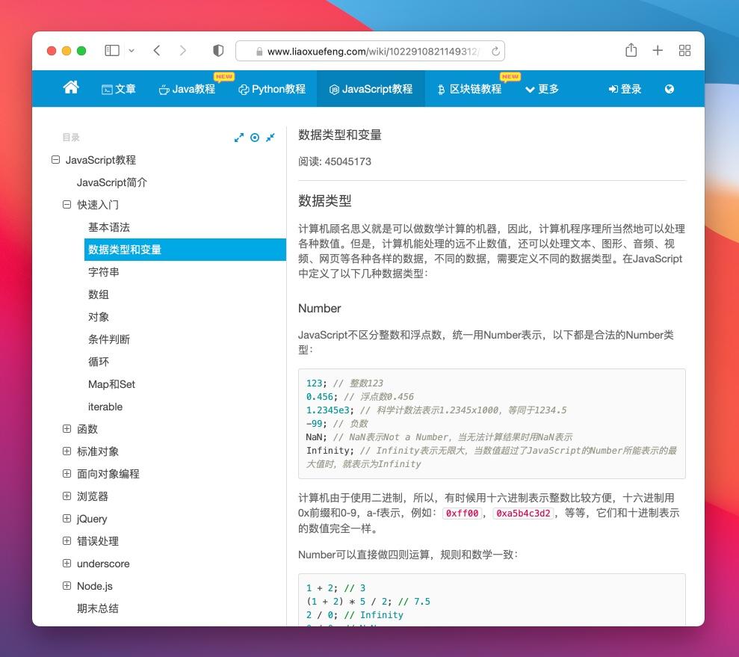This screenshot has height=657, width=739.
Task: Open the 更多 dropdown menu
Action: tap(543, 88)
